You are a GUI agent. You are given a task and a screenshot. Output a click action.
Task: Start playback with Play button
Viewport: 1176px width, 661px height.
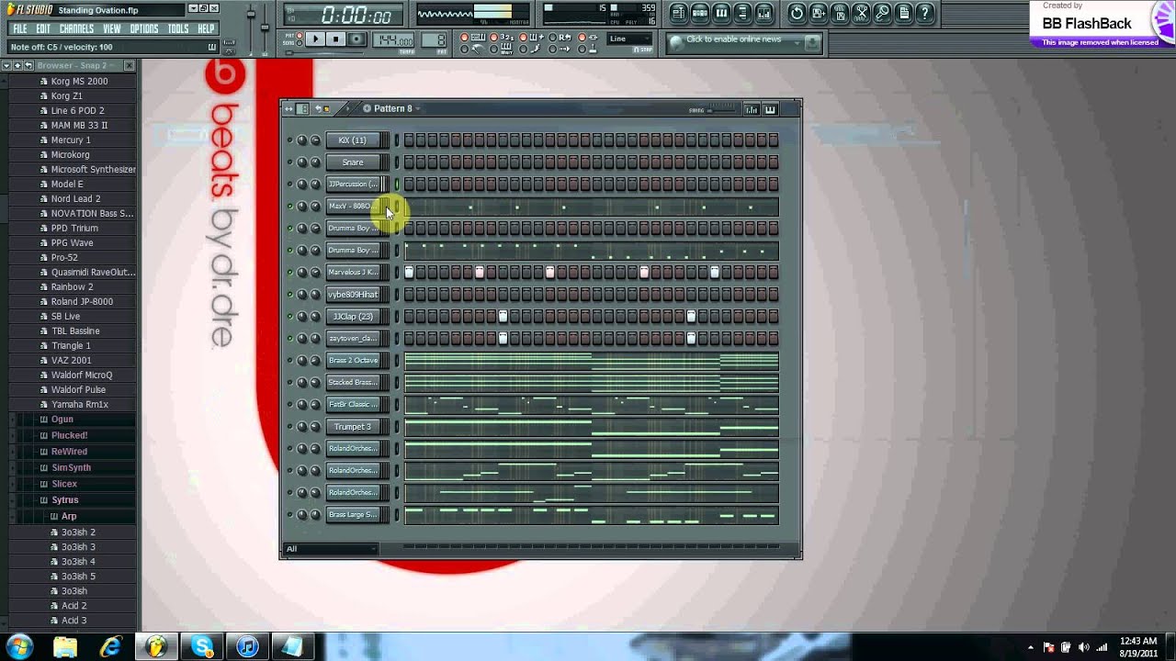tap(315, 39)
